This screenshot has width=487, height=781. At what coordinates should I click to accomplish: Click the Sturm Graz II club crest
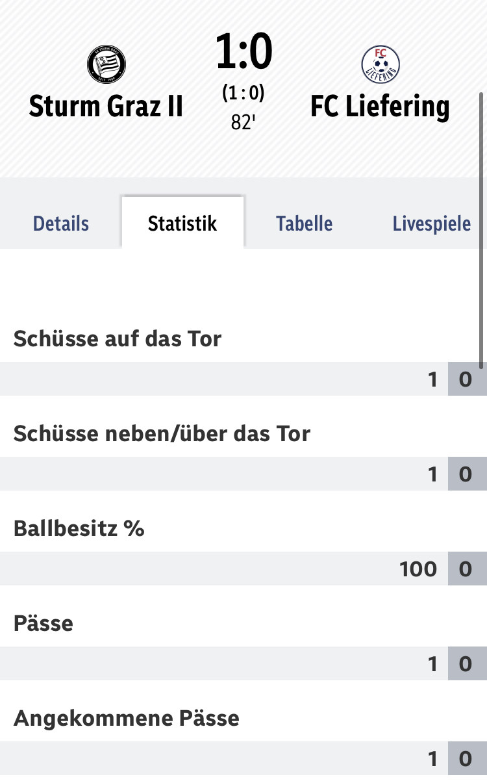106,65
